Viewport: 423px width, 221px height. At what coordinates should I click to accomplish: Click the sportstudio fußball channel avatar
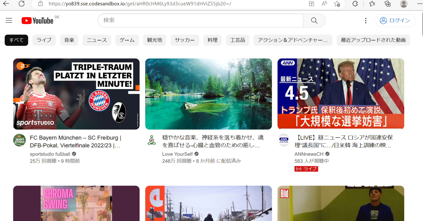[x=19, y=140]
